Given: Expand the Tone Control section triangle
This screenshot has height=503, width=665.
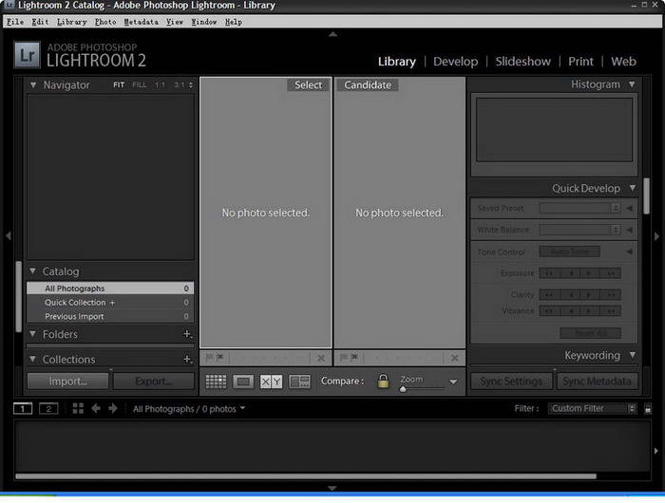Looking at the screenshot, I should (x=629, y=251).
